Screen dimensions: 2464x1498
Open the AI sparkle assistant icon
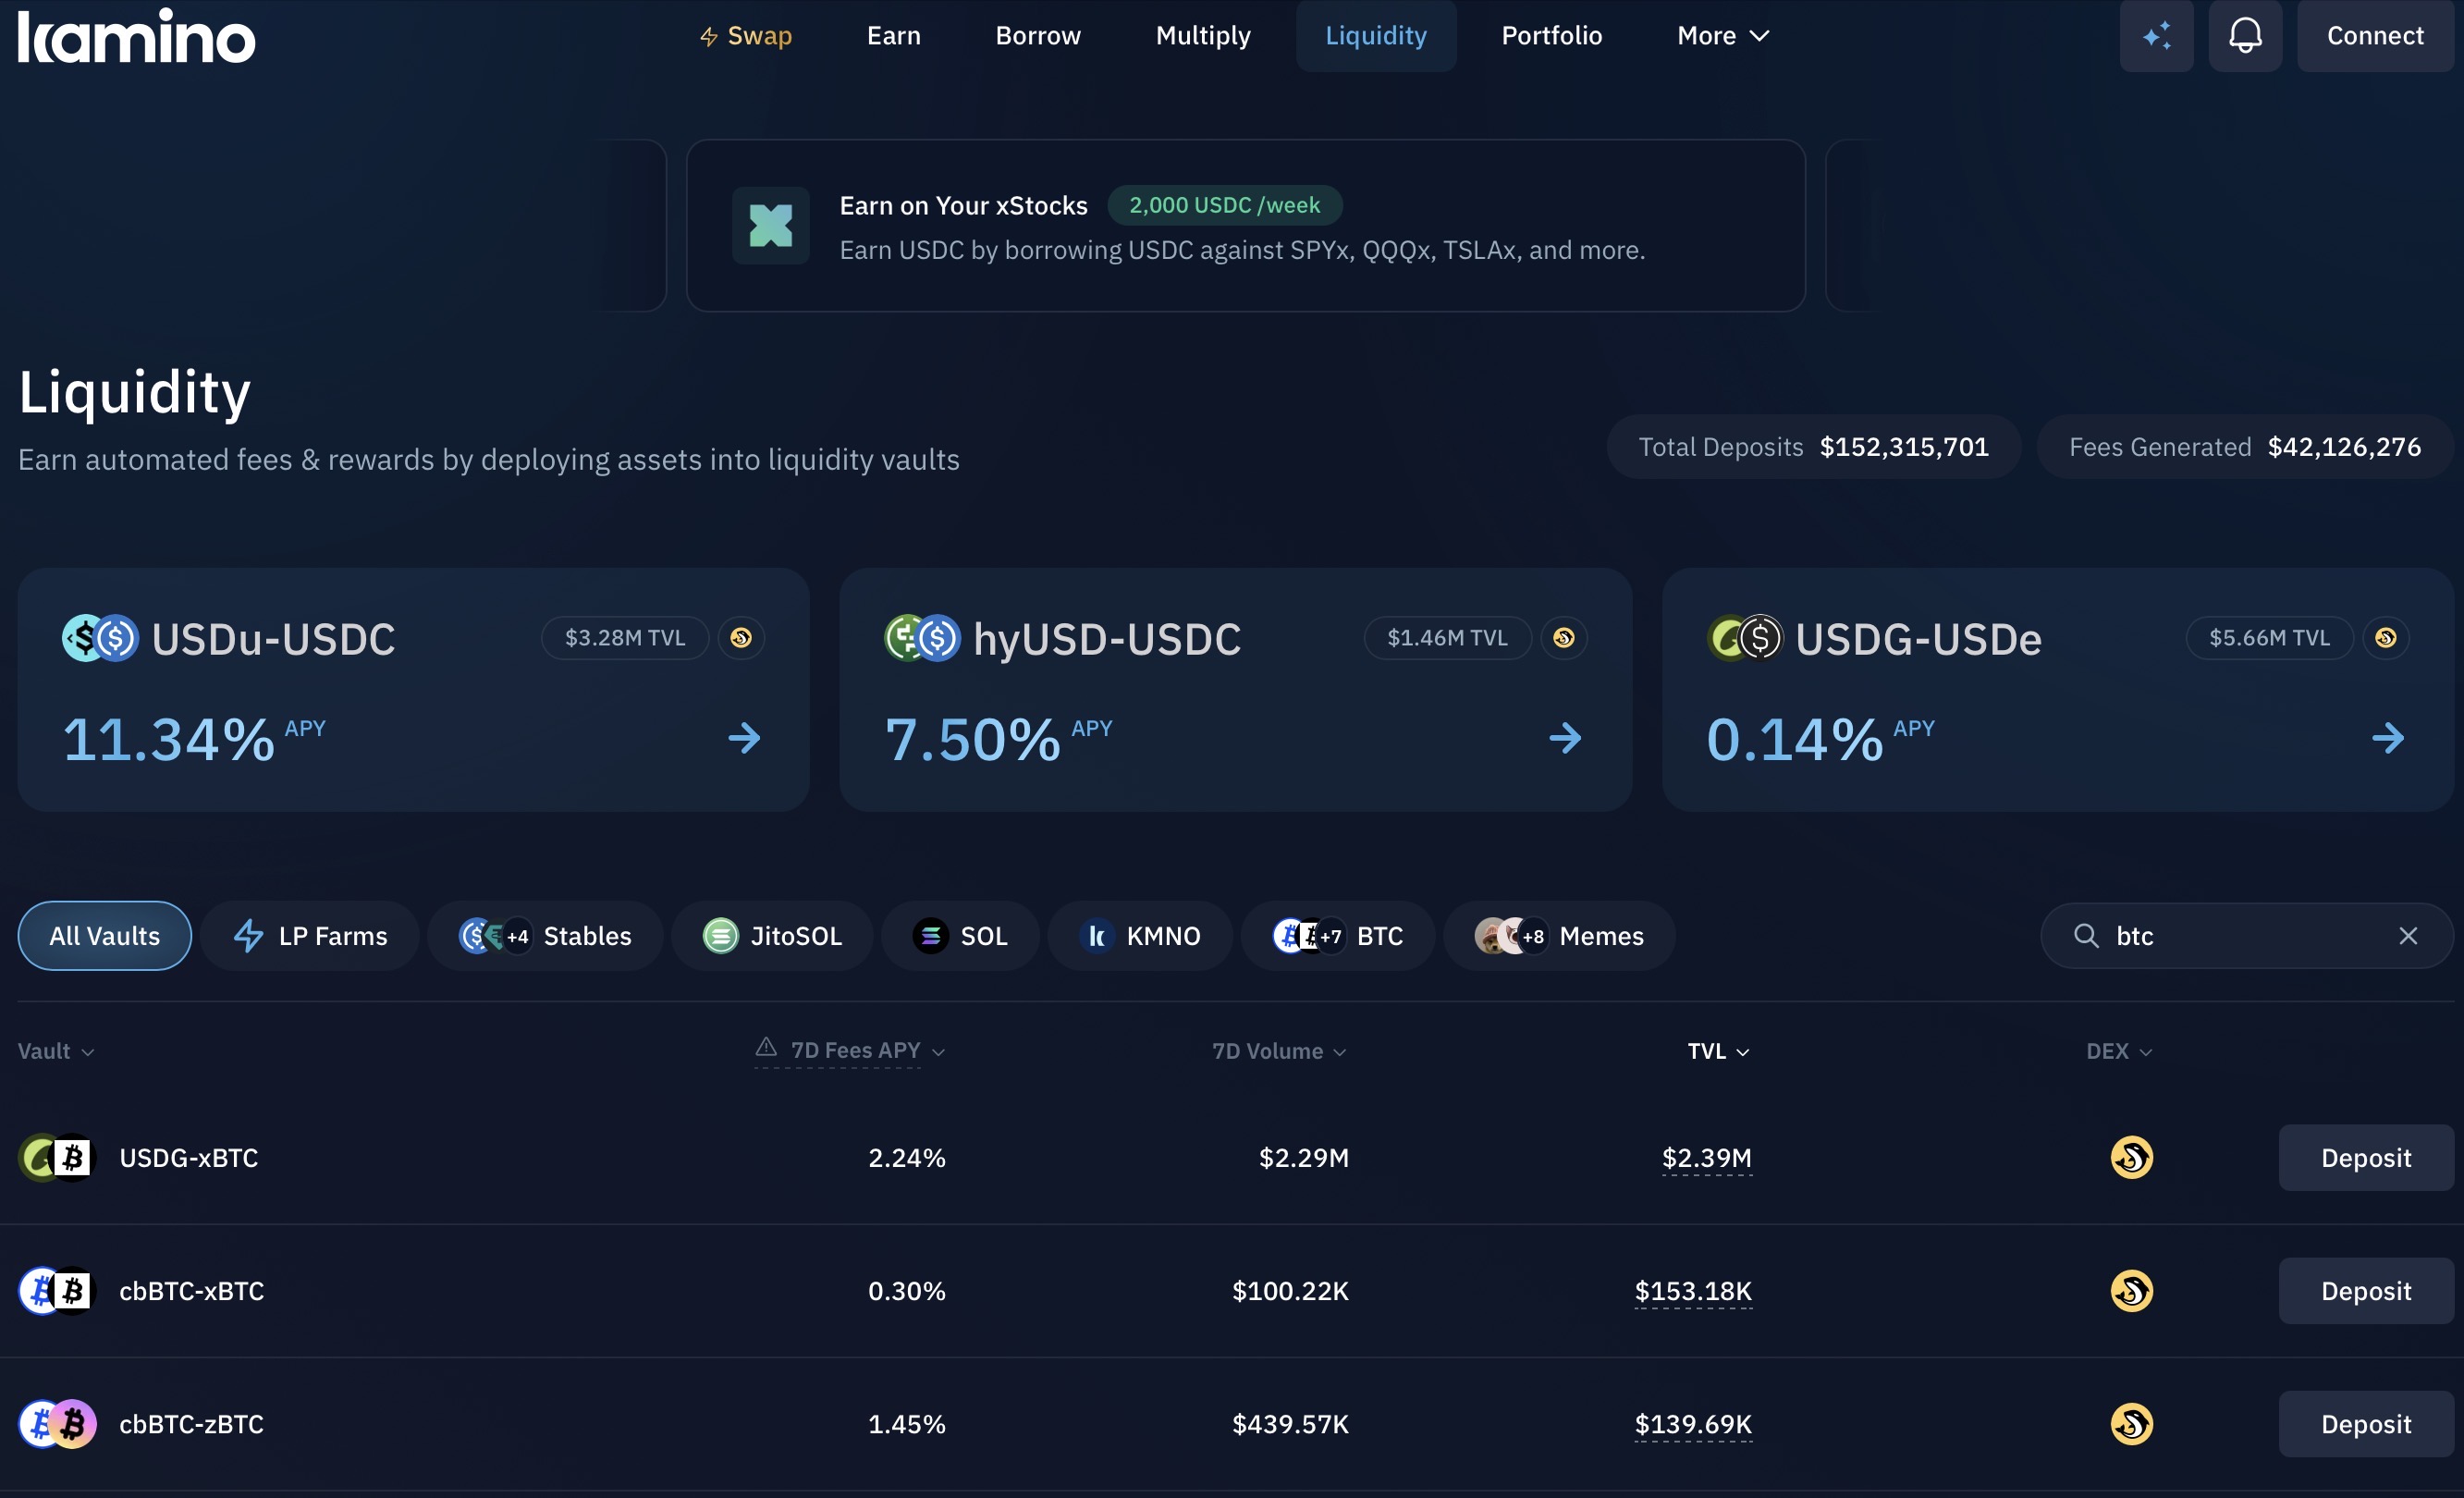[x=2156, y=36]
